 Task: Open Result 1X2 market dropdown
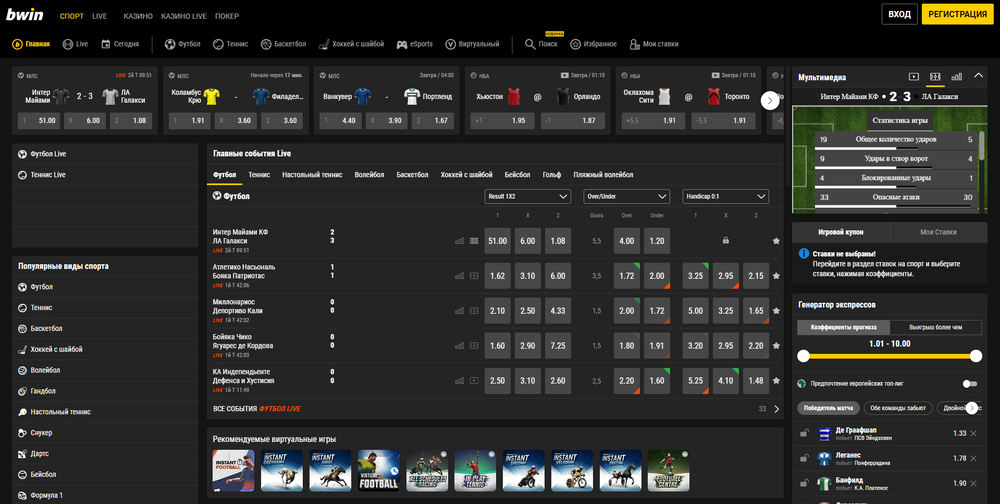[527, 196]
